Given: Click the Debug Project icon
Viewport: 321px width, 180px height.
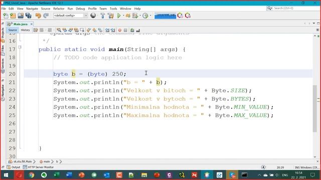Looking at the screenshot, I should [128, 15].
